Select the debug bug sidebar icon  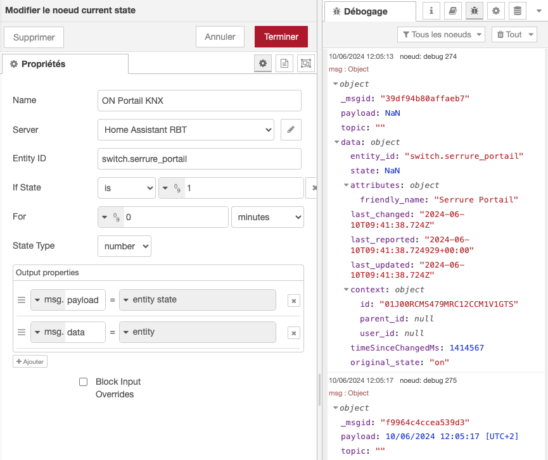click(475, 11)
